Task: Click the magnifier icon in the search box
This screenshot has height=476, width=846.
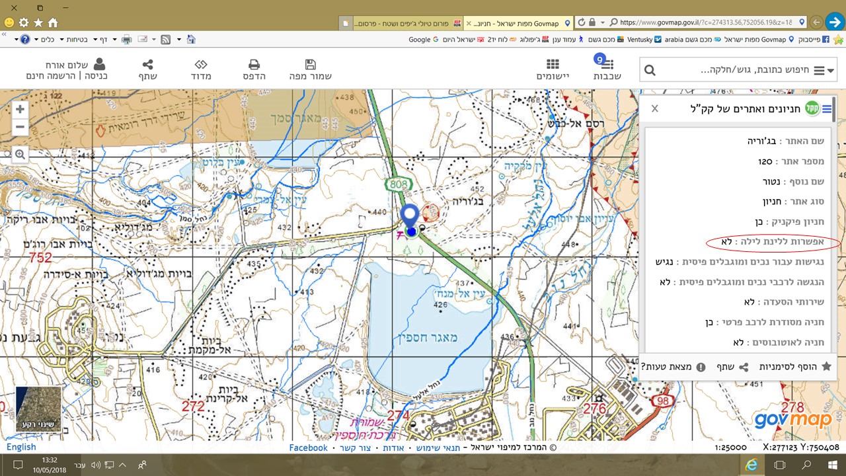Action: [x=650, y=71]
